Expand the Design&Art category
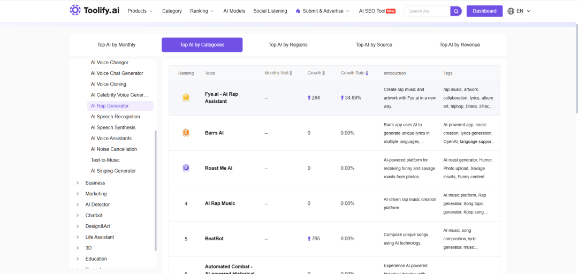 click(78, 226)
